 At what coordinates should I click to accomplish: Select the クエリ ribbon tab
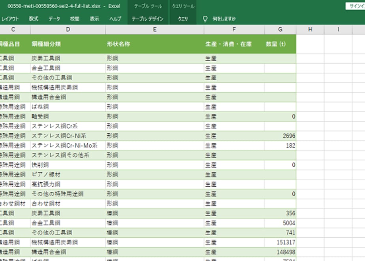pos(183,19)
